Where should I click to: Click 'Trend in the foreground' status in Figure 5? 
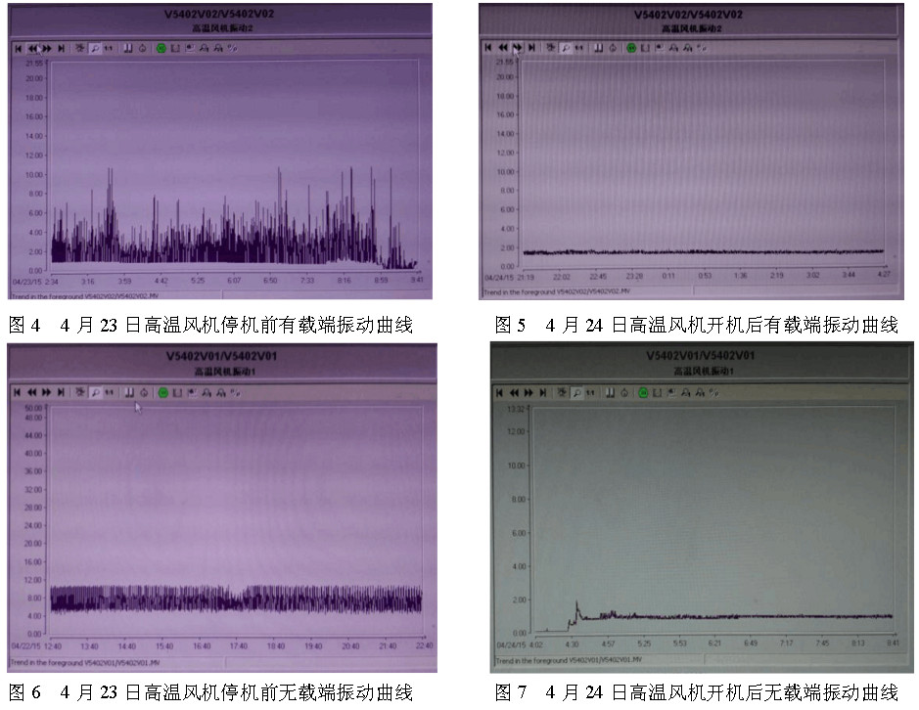557,291
